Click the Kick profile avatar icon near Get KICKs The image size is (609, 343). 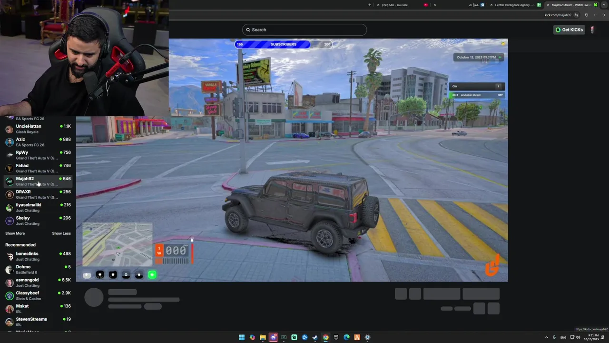pos(592,30)
